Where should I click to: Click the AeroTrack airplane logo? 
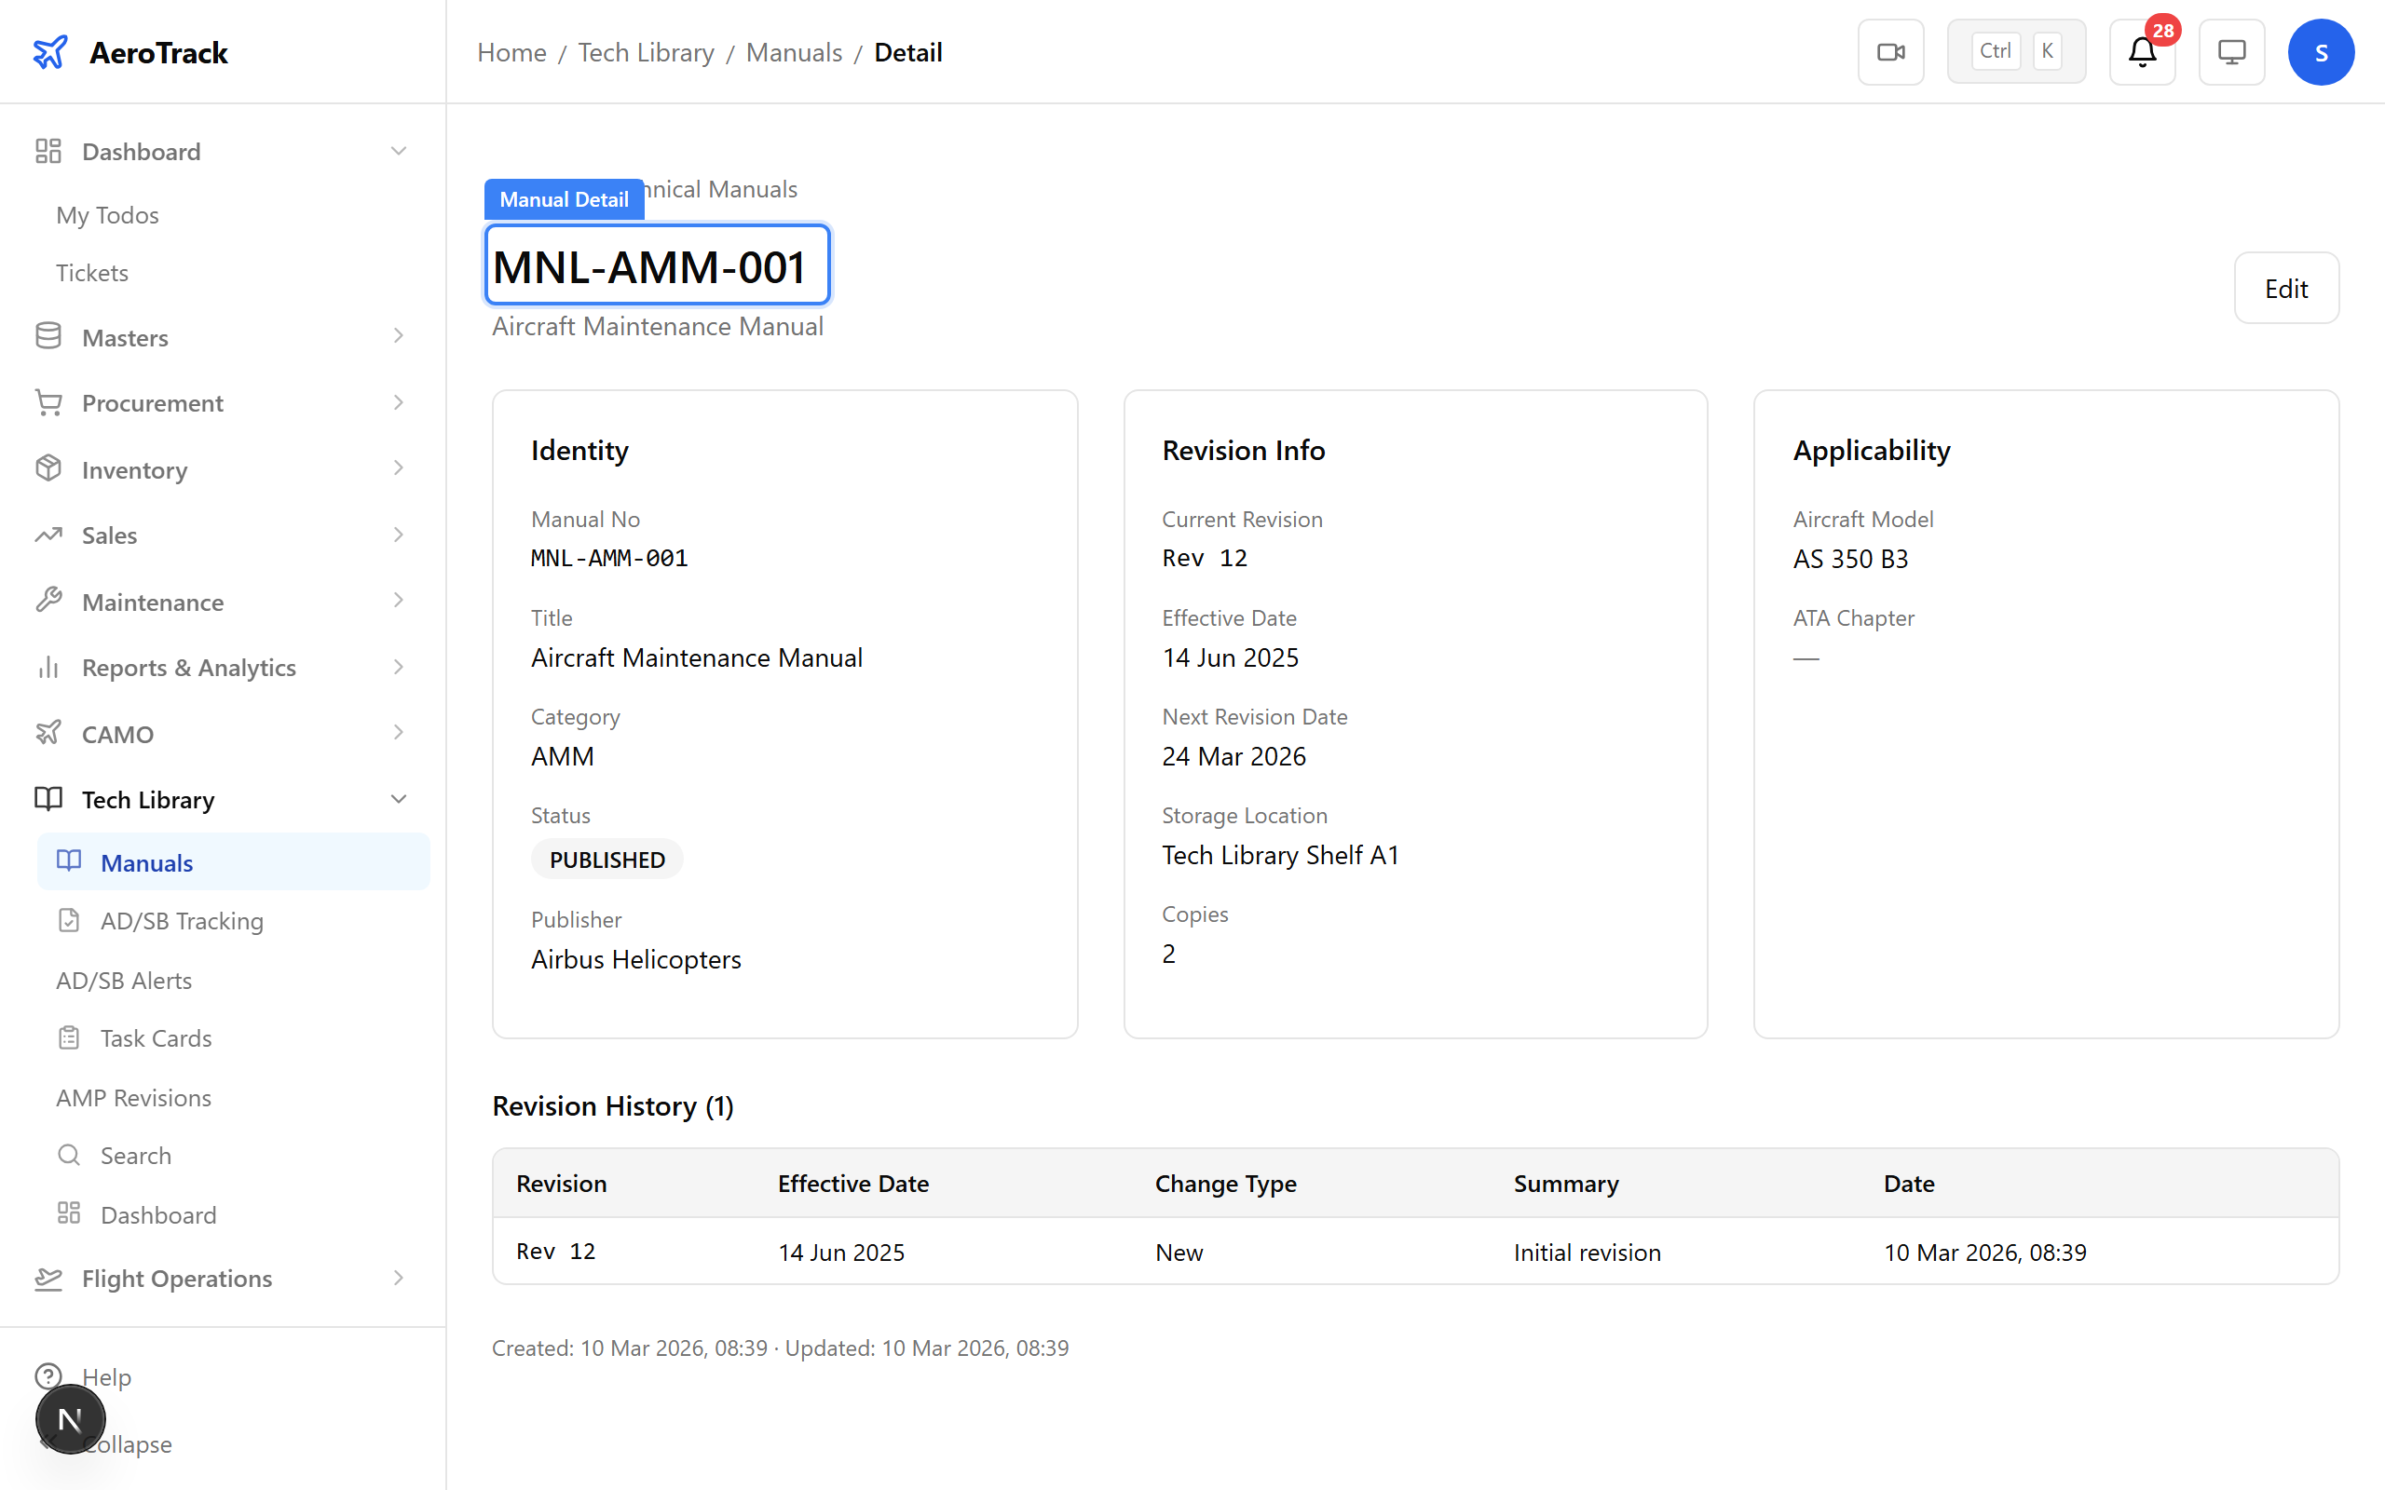[x=50, y=52]
